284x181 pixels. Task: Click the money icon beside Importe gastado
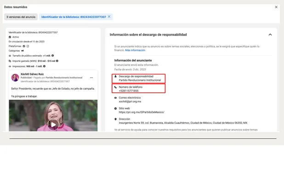tap(10, 61)
